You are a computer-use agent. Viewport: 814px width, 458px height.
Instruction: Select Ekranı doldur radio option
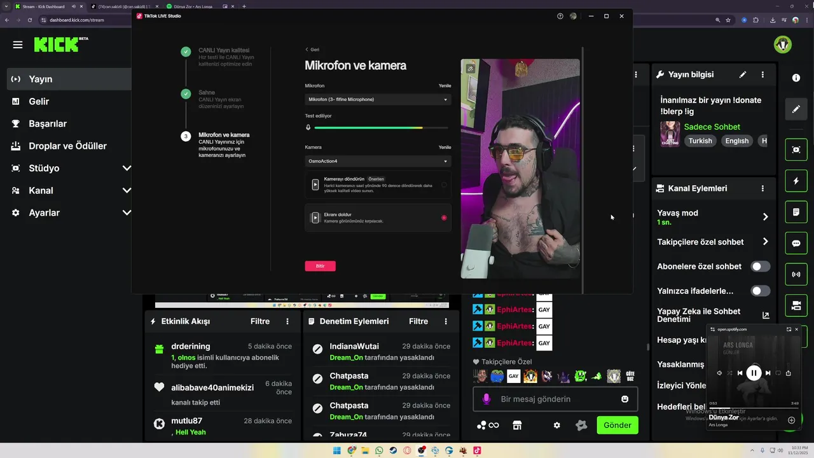(444, 218)
